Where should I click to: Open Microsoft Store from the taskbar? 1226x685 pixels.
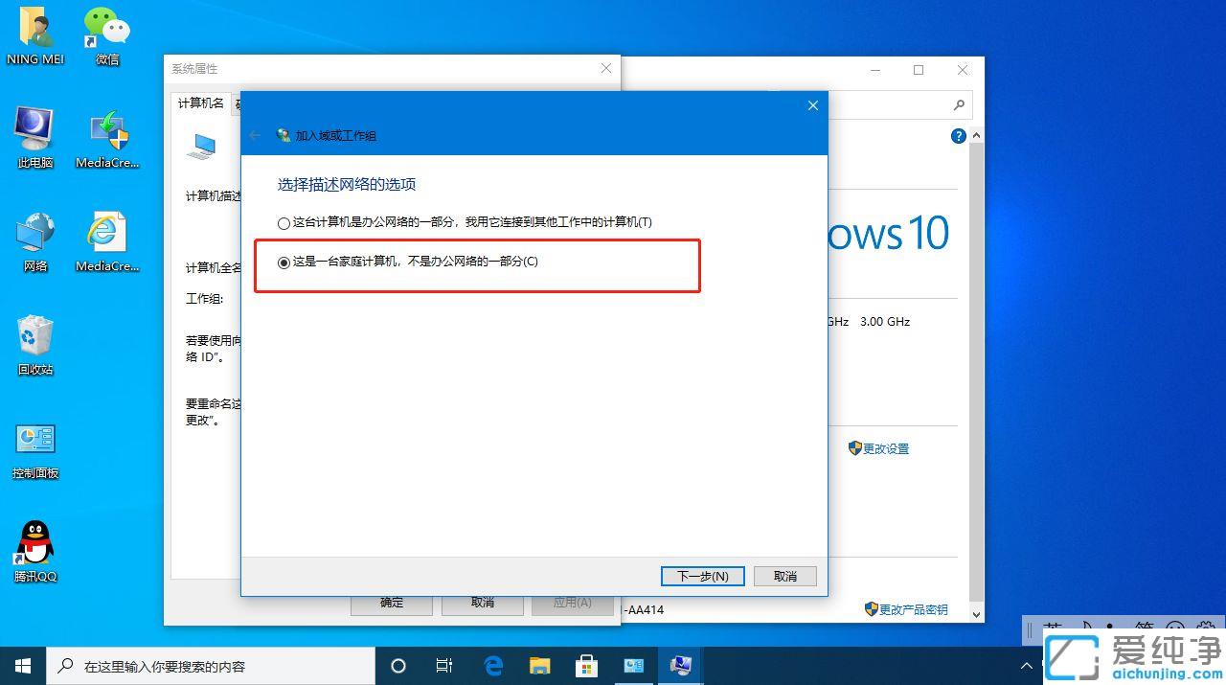pyautogui.click(x=586, y=665)
